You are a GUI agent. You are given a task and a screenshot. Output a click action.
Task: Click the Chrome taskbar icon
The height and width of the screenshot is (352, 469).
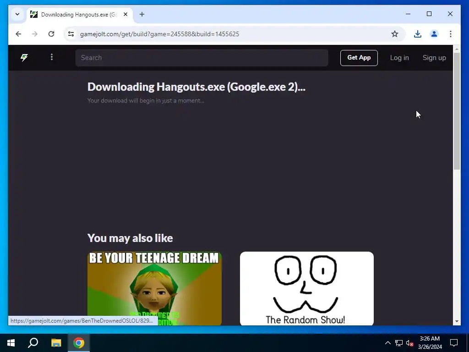coord(79,343)
